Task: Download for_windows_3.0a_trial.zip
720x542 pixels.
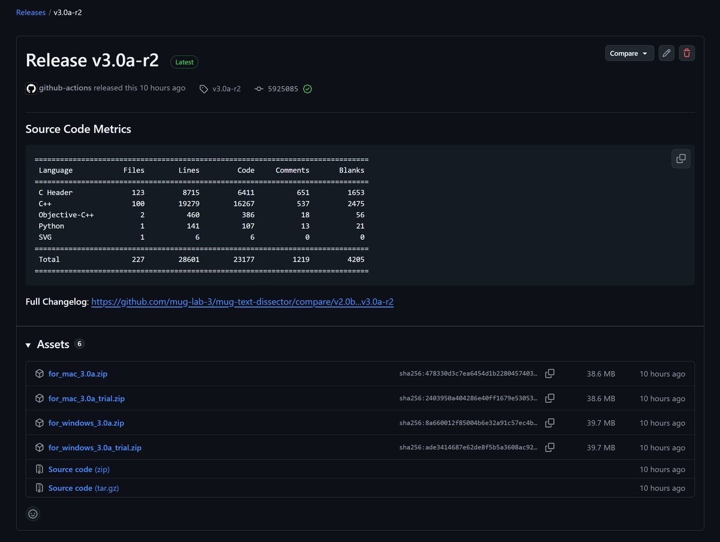Action: 95,447
